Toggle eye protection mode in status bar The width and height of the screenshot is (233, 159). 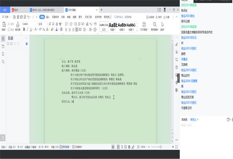(113, 147)
